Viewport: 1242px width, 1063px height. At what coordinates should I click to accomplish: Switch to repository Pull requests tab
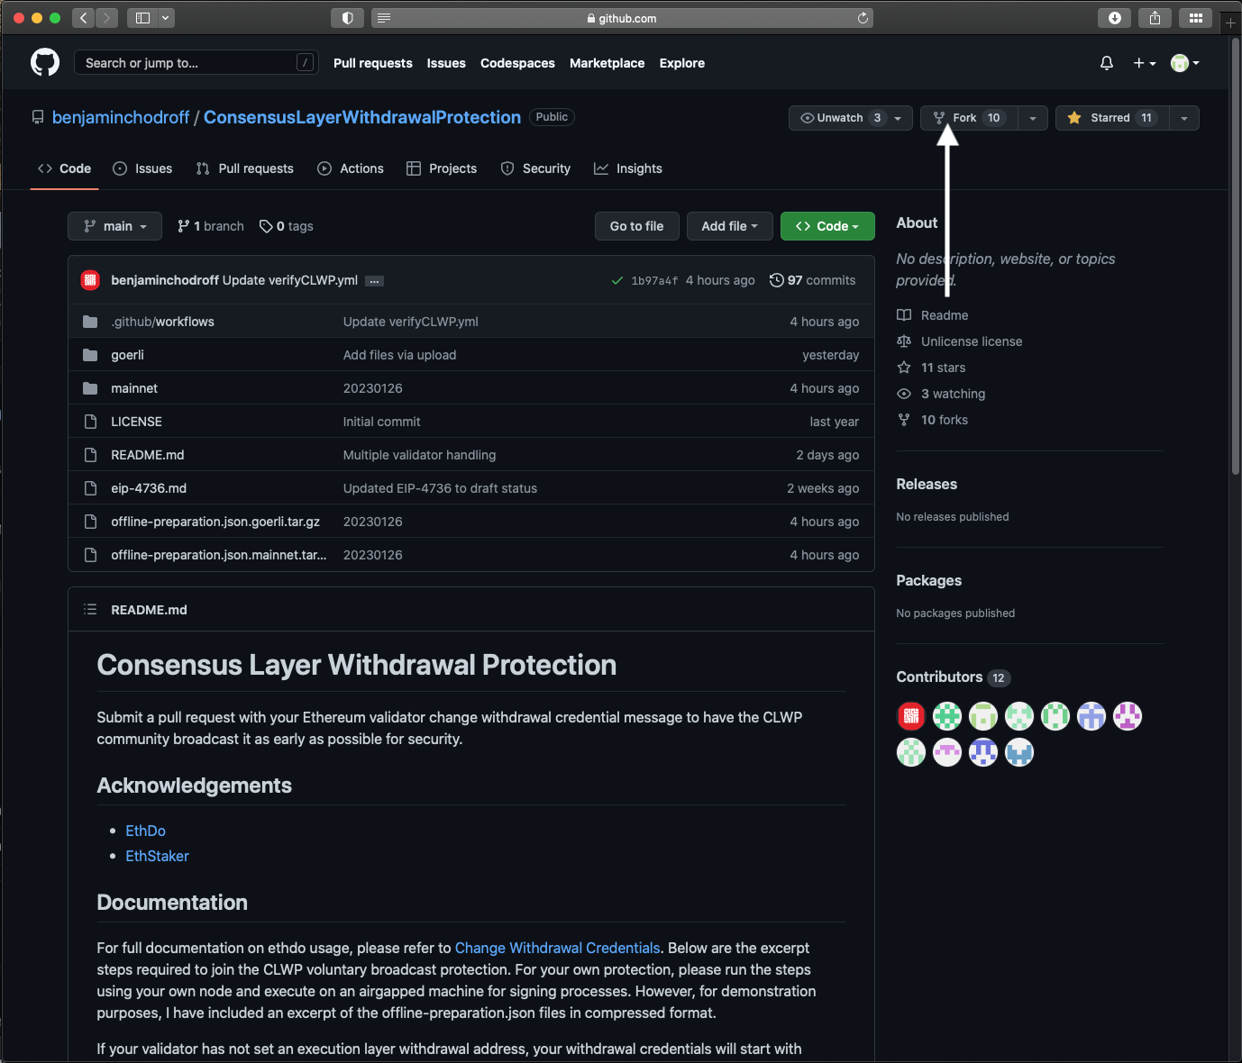coord(245,168)
